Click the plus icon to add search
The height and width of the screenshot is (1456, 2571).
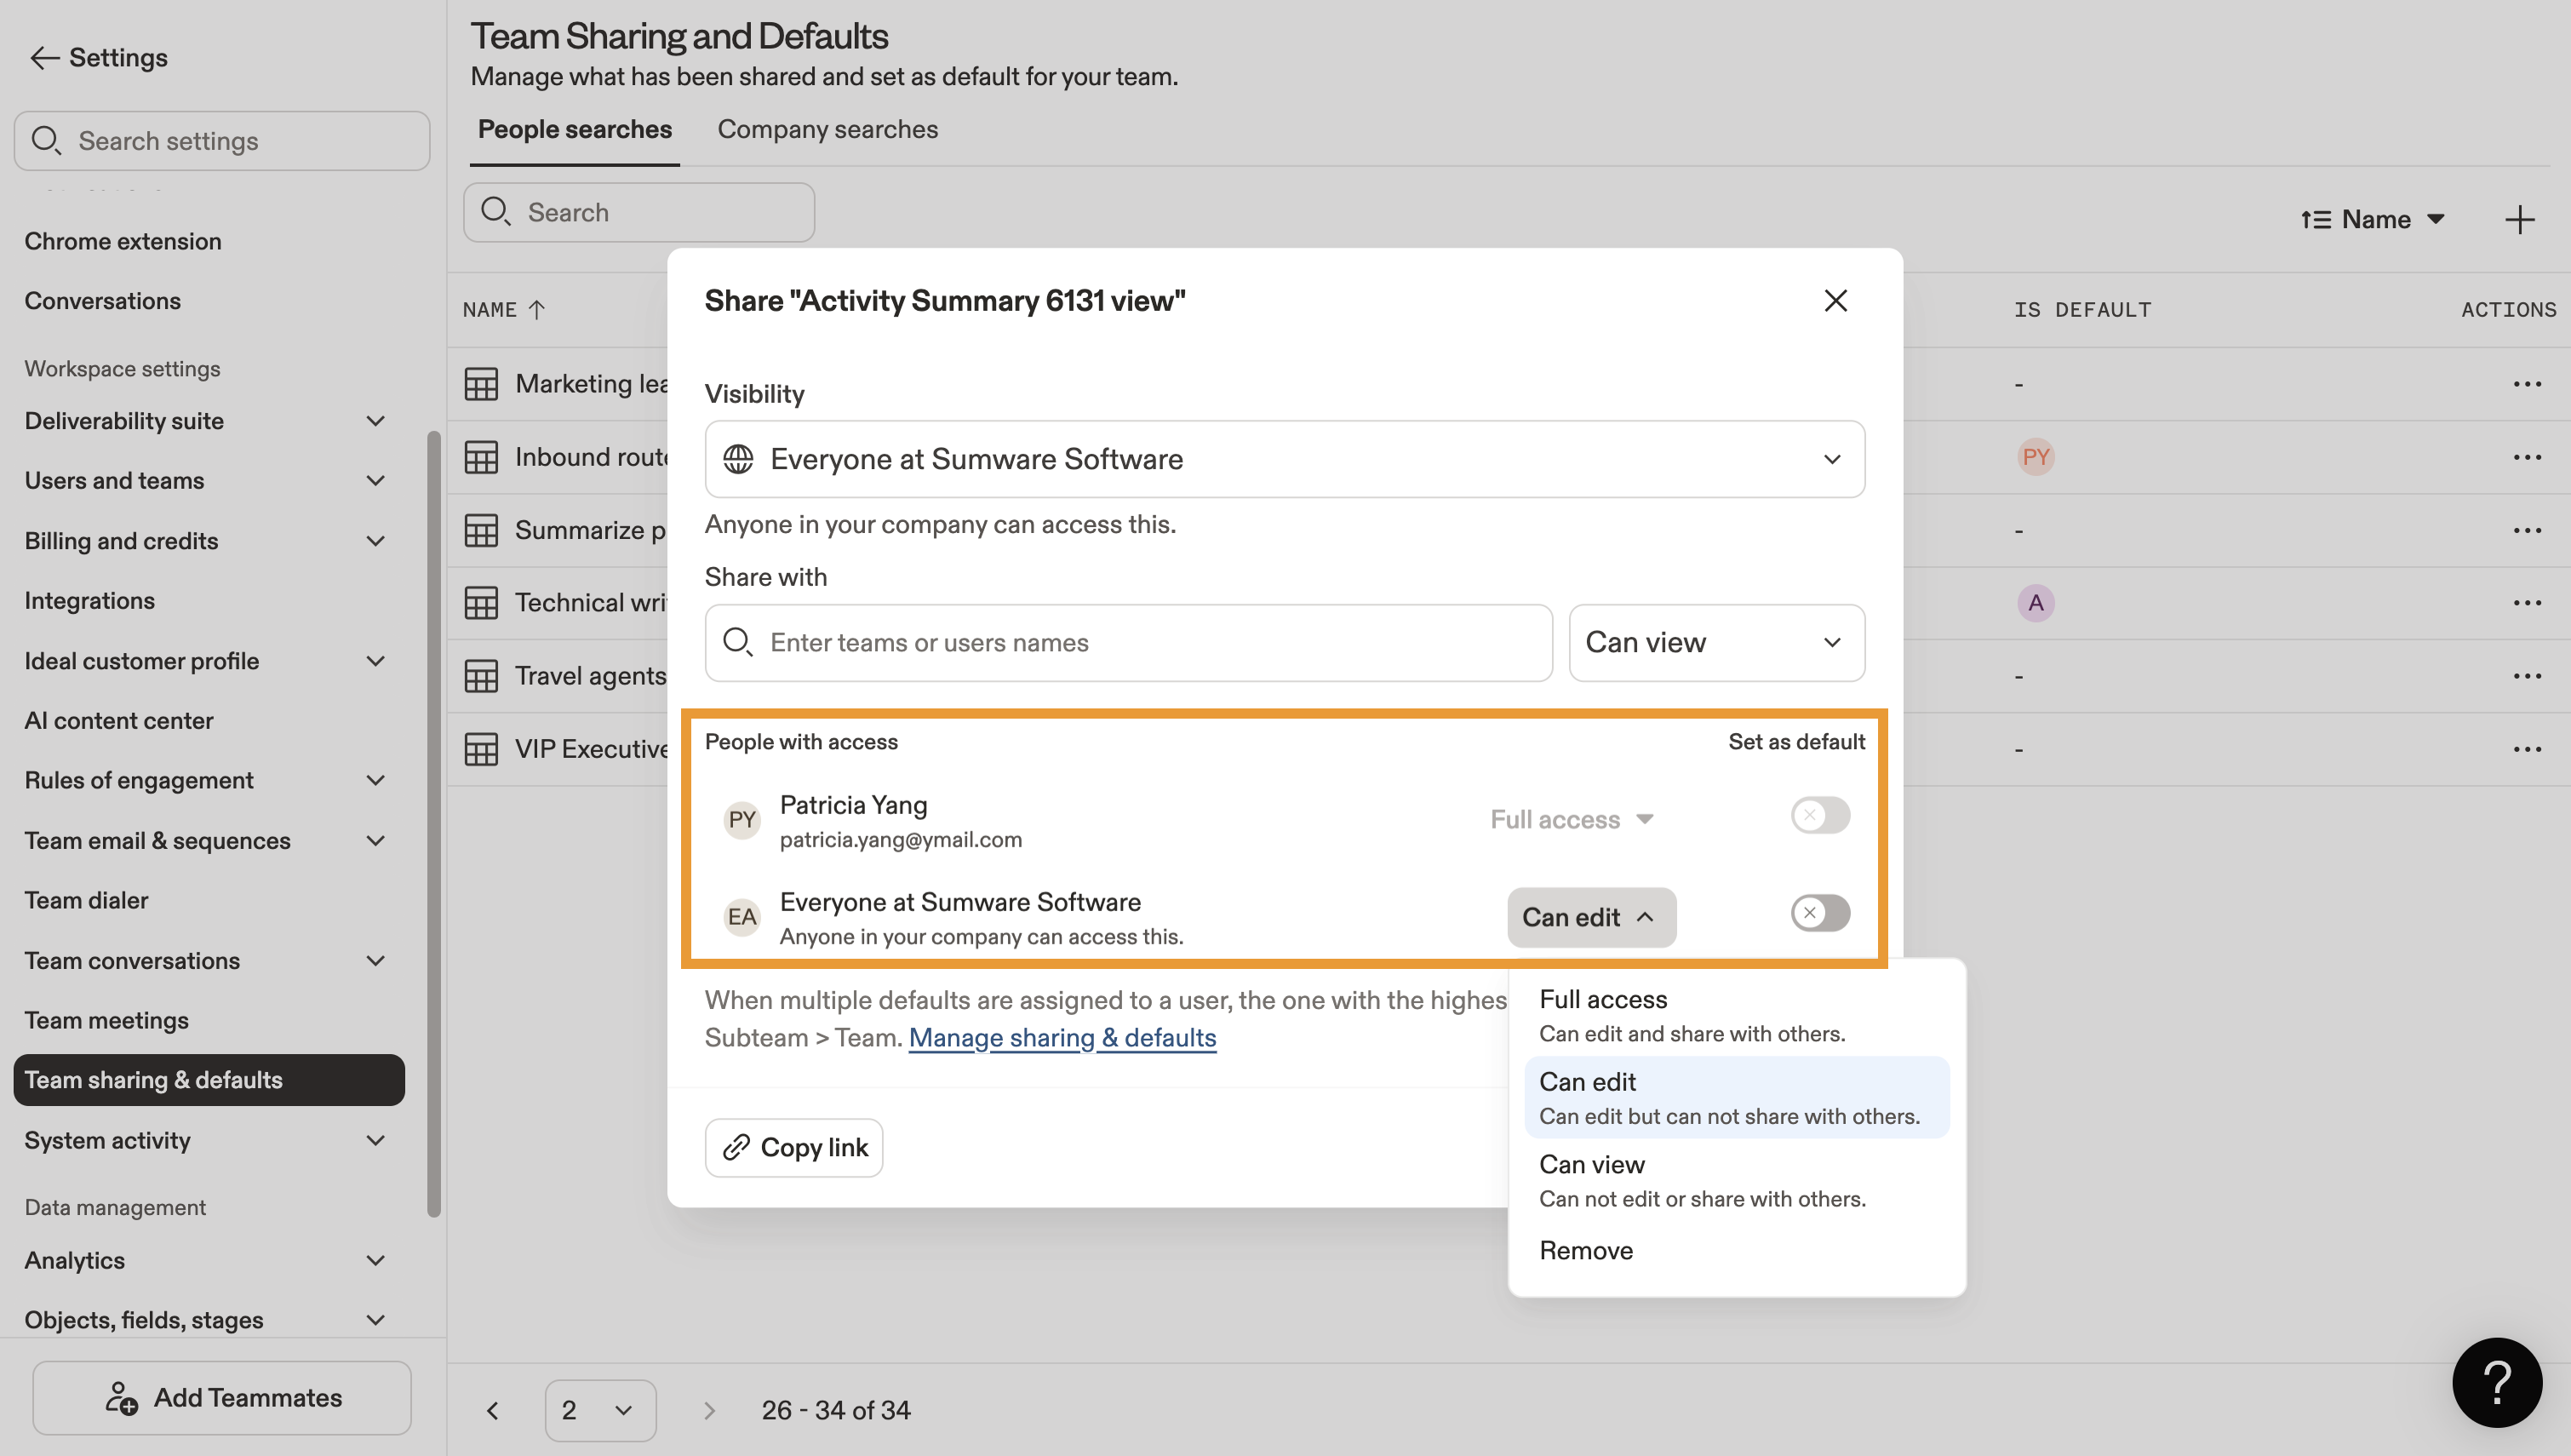tap(2519, 220)
